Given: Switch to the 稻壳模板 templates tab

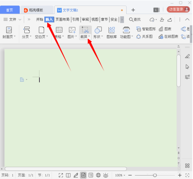Looking at the screenshot, I should (x=37, y=10).
